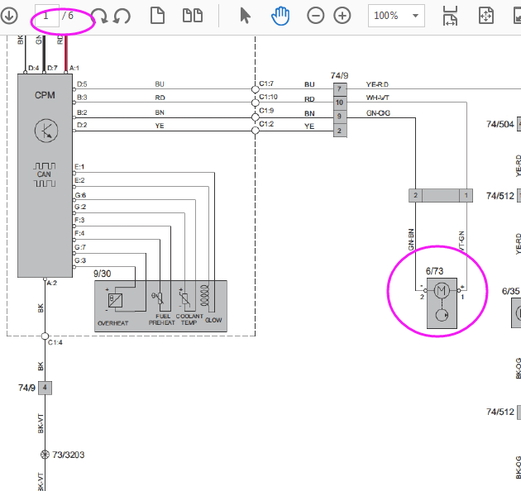This screenshot has width=521, height=491.
Task: Click the 73/3203 ground point label
Action: click(x=68, y=455)
